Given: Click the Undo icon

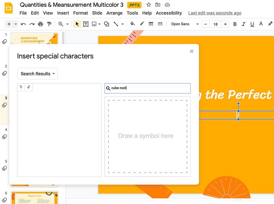Looking at the screenshot, I should point(23,24).
